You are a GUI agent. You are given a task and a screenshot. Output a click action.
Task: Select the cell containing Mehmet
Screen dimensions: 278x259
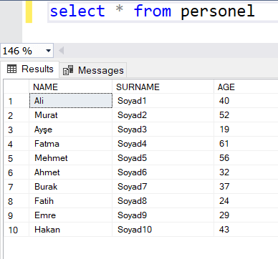(x=71, y=158)
